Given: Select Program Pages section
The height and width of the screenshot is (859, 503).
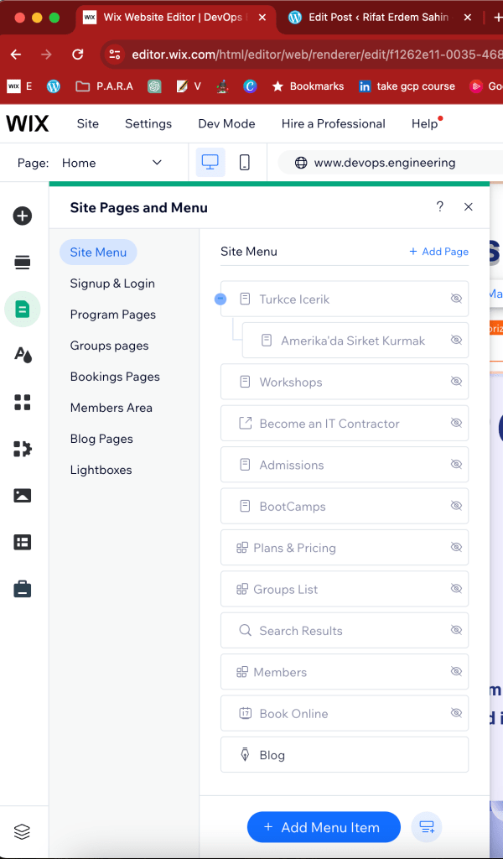Looking at the screenshot, I should (x=112, y=315).
